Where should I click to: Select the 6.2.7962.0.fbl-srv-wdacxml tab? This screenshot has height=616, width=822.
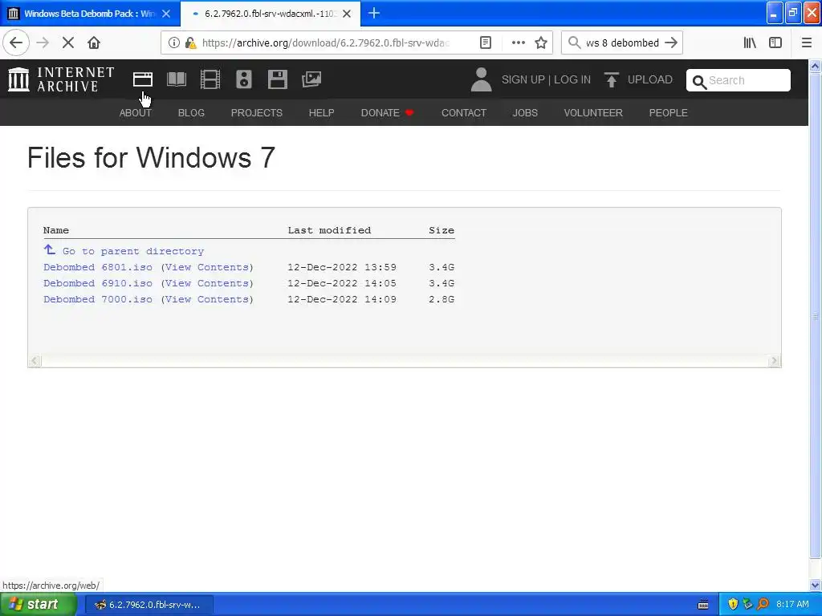pyautogui.click(x=270, y=14)
